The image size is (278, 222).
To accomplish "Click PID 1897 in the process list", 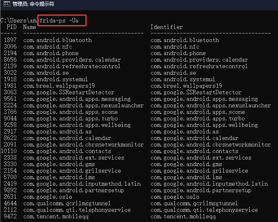I will click(10, 40).
